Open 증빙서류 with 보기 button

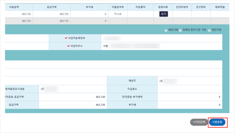[164, 14]
